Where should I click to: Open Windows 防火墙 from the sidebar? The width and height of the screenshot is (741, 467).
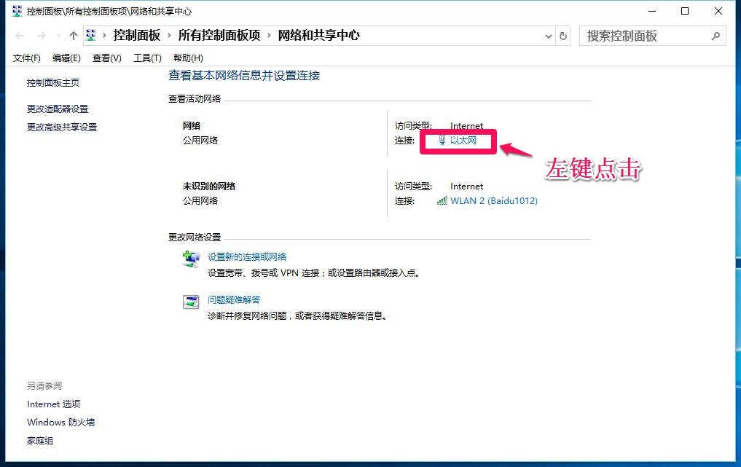(x=61, y=422)
